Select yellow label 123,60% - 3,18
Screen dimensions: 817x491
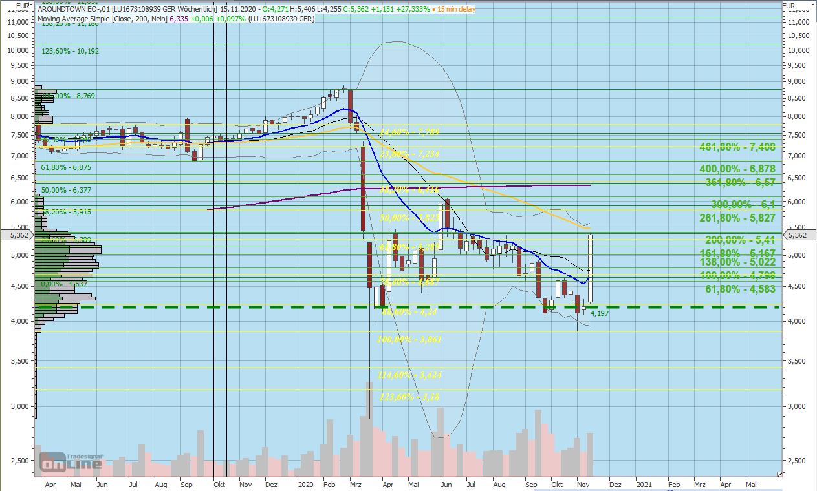click(x=410, y=397)
